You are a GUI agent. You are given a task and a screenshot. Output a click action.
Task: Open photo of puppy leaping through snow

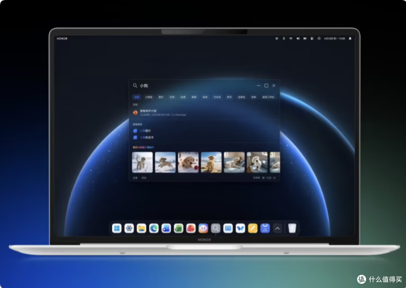165,162
